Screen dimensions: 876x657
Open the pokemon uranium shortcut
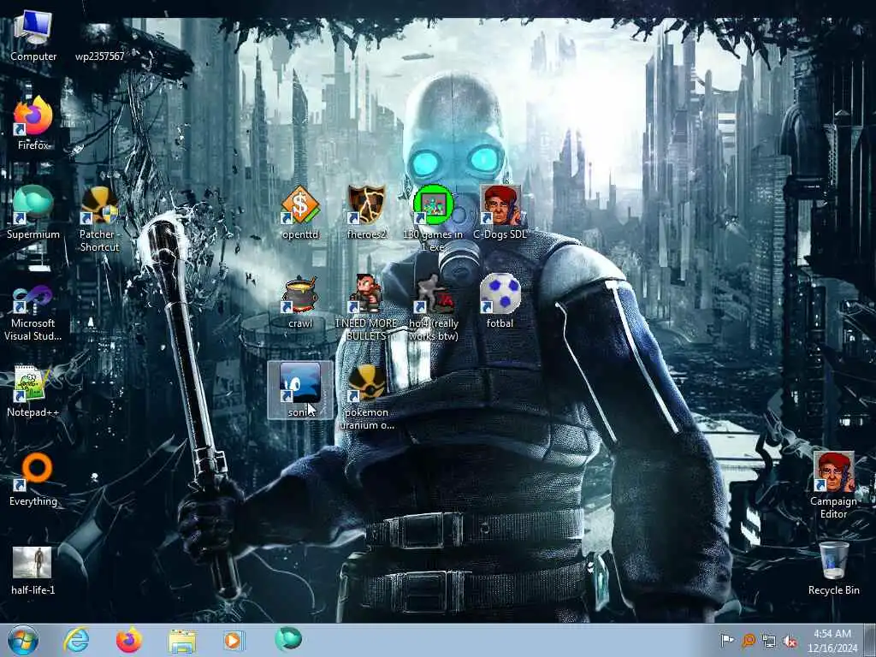pyautogui.click(x=366, y=397)
